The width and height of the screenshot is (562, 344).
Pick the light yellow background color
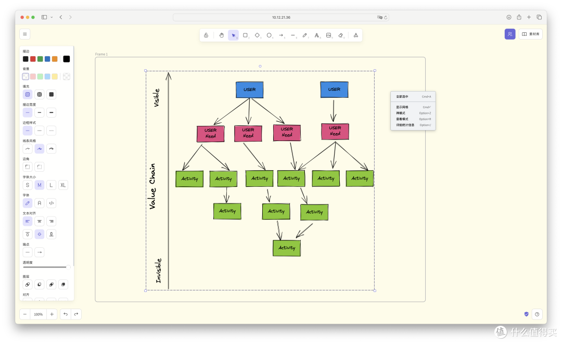point(55,77)
